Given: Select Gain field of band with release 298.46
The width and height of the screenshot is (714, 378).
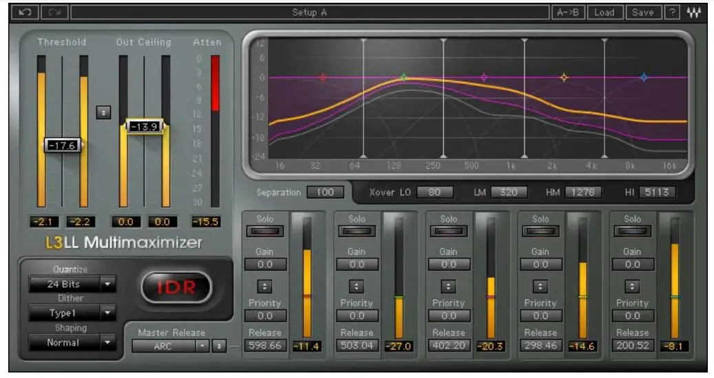Looking at the screenshot, I should click(541, 264).
